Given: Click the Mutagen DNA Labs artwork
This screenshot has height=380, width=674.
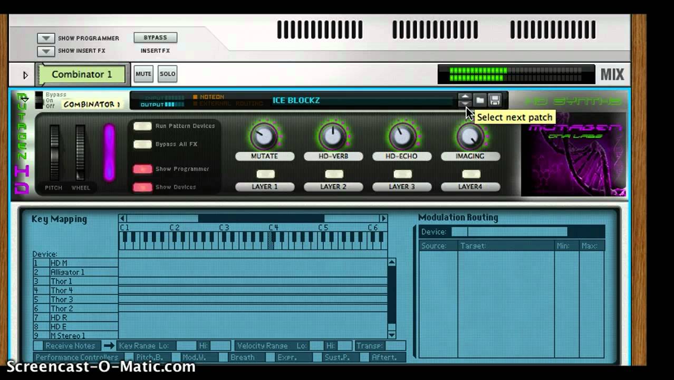Looking at the screenshot, I should pos(573,154).
